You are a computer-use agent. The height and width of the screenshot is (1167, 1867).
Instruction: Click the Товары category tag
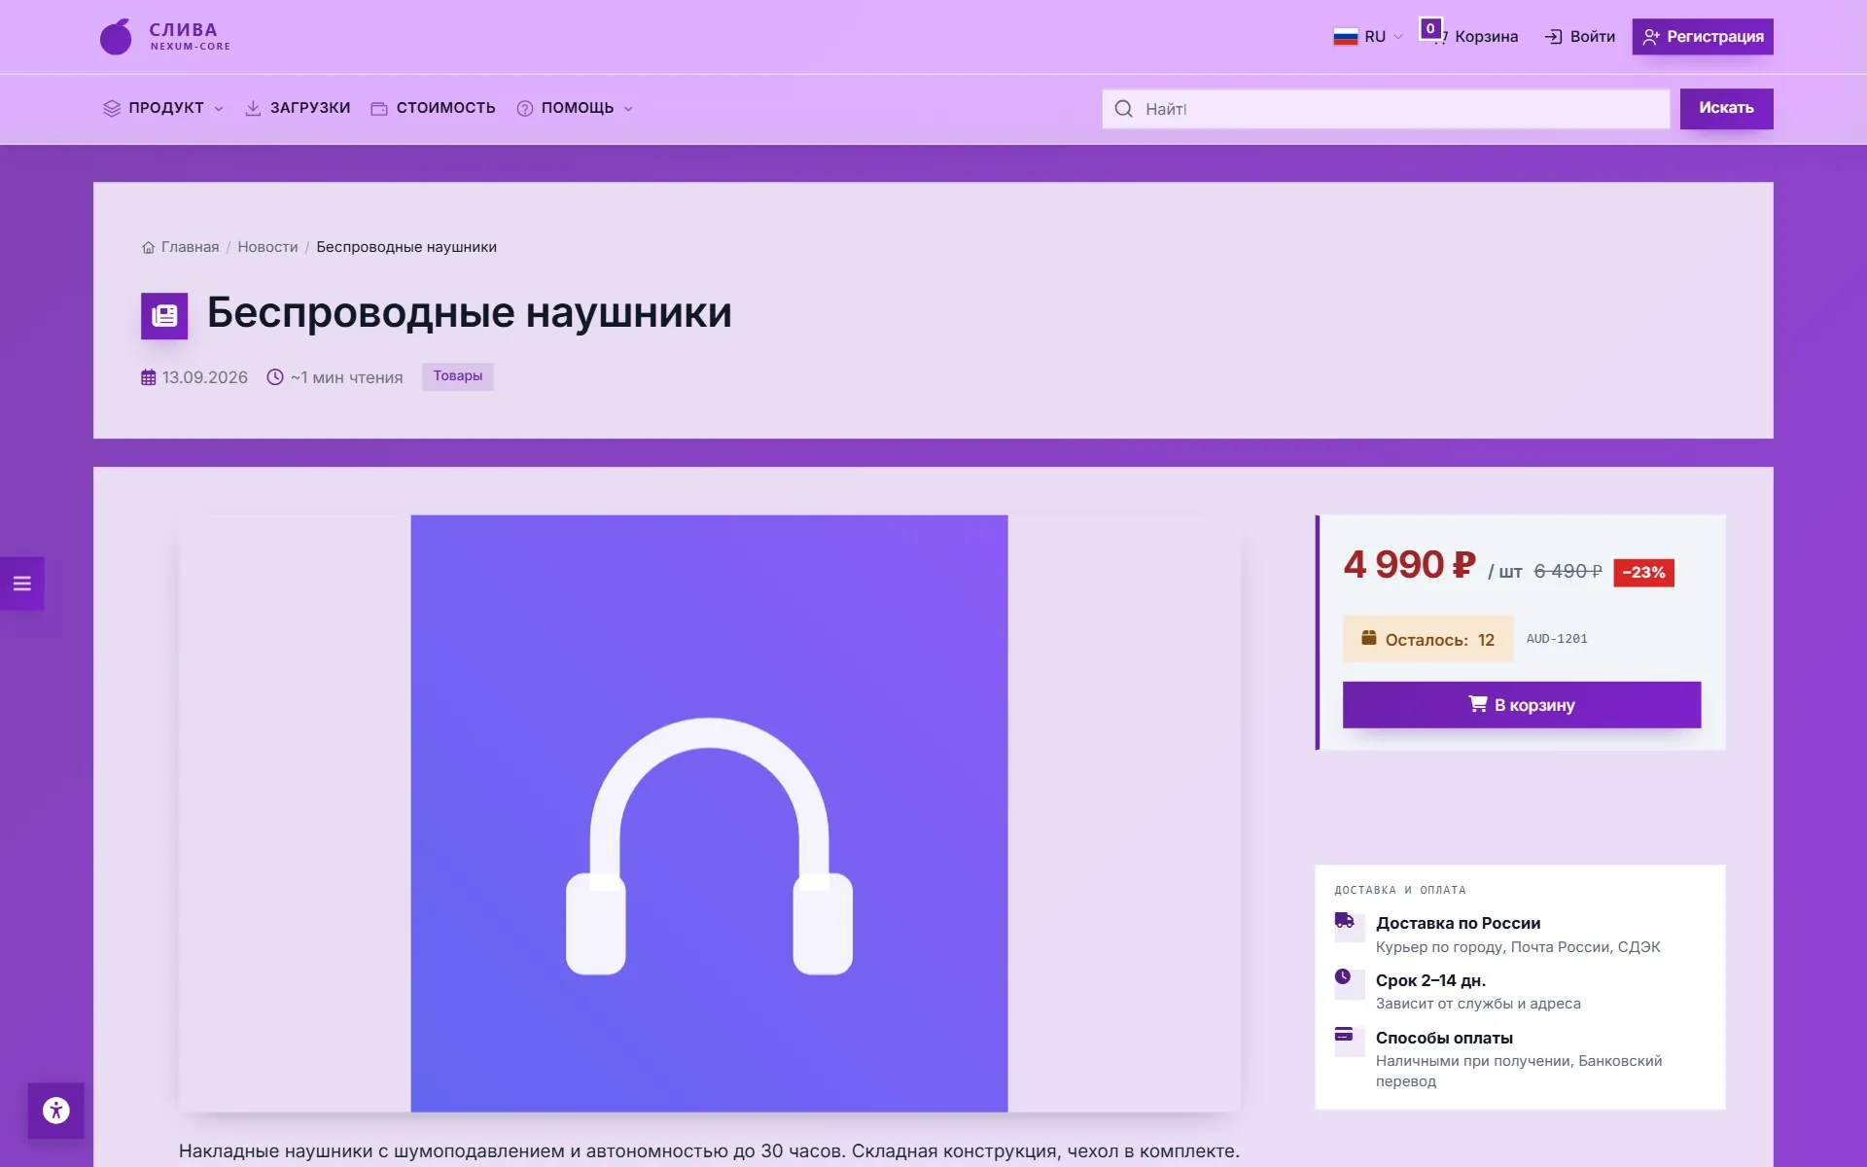pyautogui.click(x=458, y=376)
